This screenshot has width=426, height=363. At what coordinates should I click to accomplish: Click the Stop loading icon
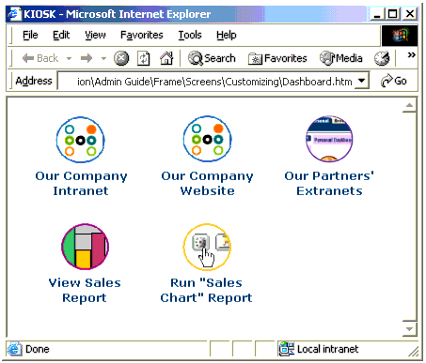point(121,58)
